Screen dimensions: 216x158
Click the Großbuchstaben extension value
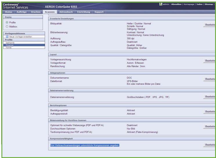click(x=148, y=97)
